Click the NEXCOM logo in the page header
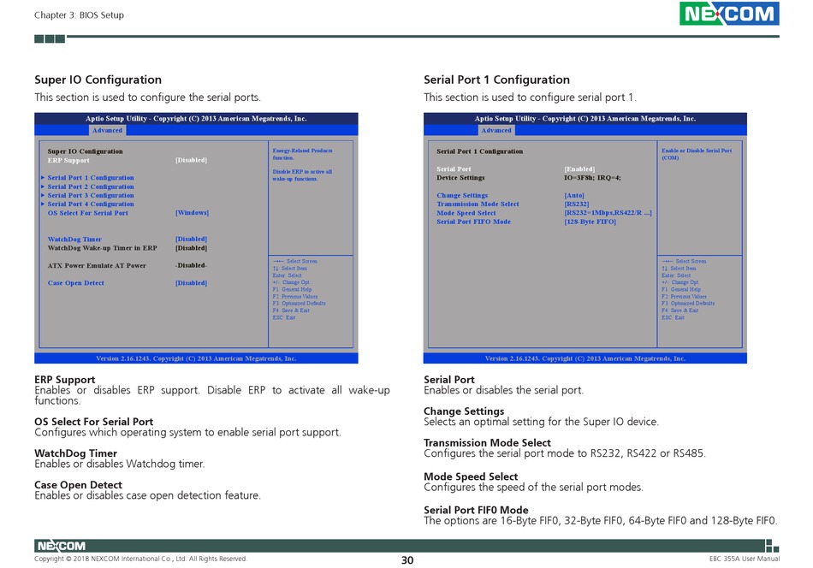 point(729,14)
